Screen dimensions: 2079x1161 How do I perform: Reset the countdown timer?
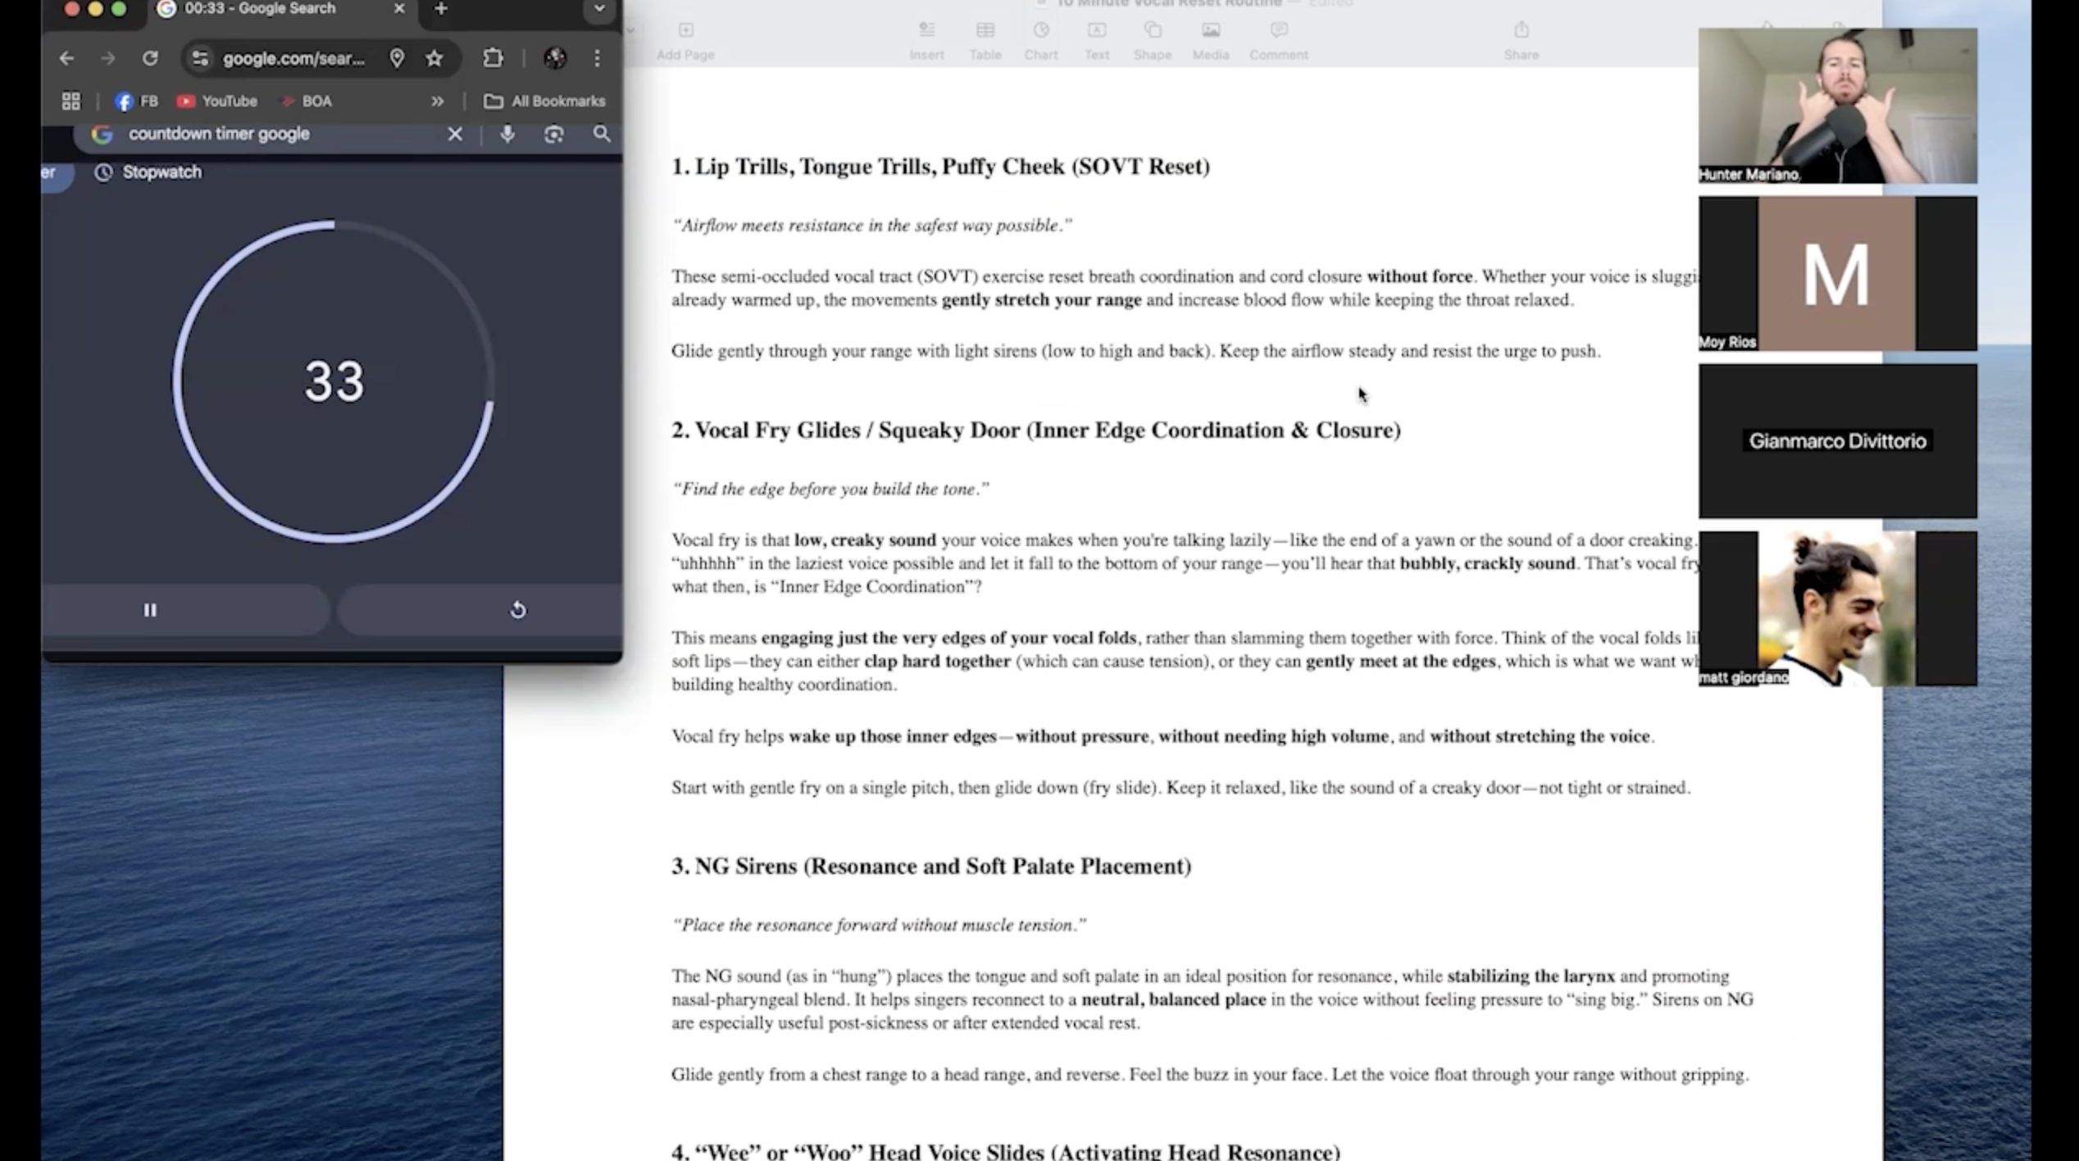tap(517, 610)
